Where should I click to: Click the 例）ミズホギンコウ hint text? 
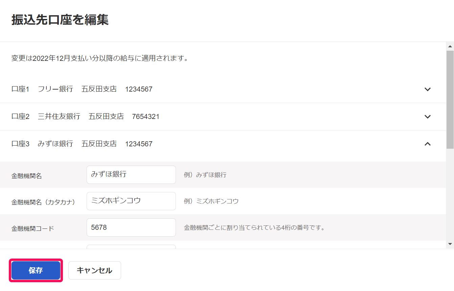coord(211,201)
